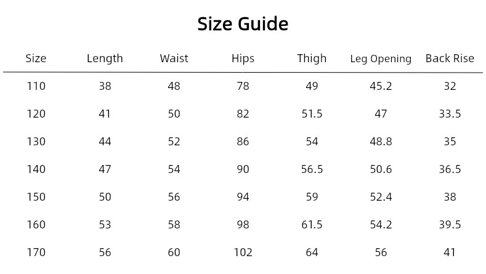Image resolution: width=486 pixels, height=274 pixels.
Task: Select the Size column header
Action: tap(36, 58)
